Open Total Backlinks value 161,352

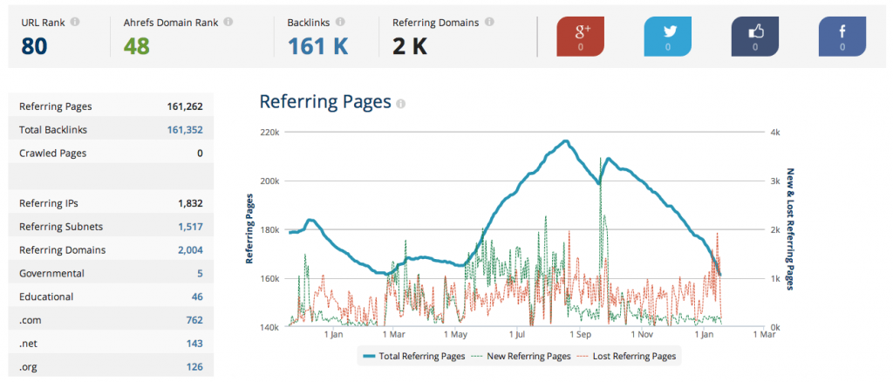point(185,130)
